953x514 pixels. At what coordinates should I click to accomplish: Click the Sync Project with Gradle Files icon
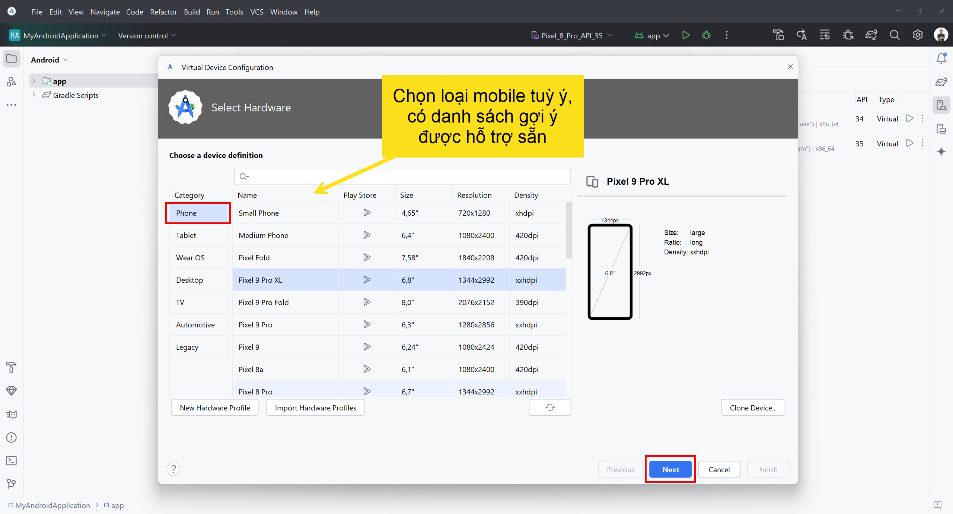[871, 35]
